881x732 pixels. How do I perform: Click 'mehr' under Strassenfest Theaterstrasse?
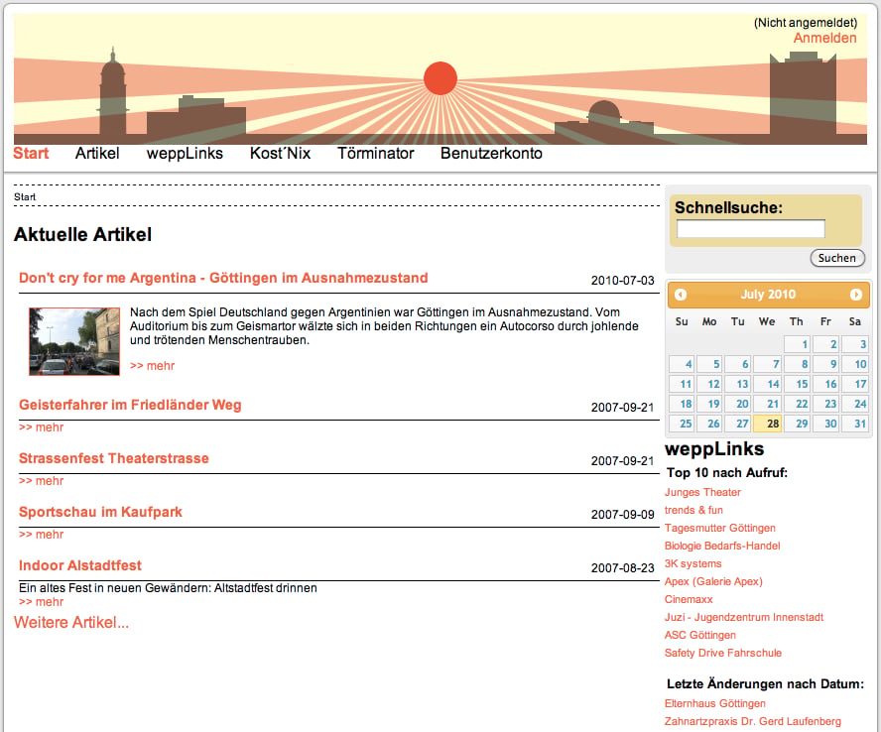pyautogui.click(x=41, y=481)
